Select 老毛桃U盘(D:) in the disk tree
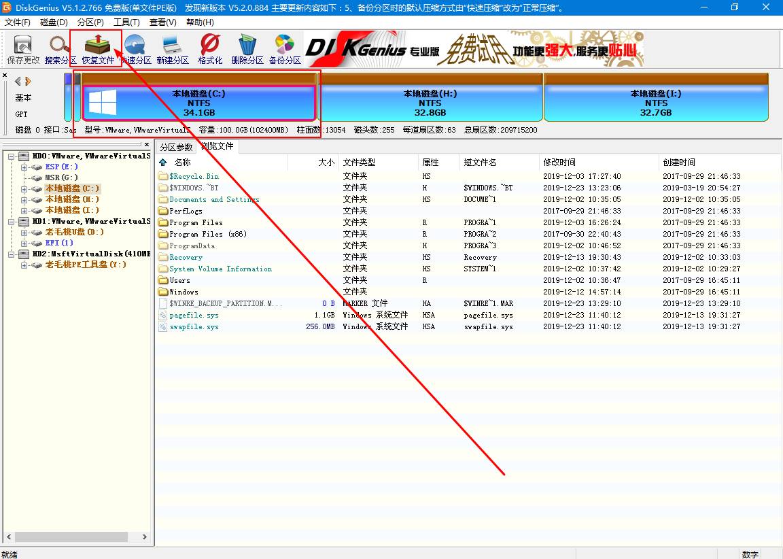This screenshot has height=559, width=783. [74, 232]
